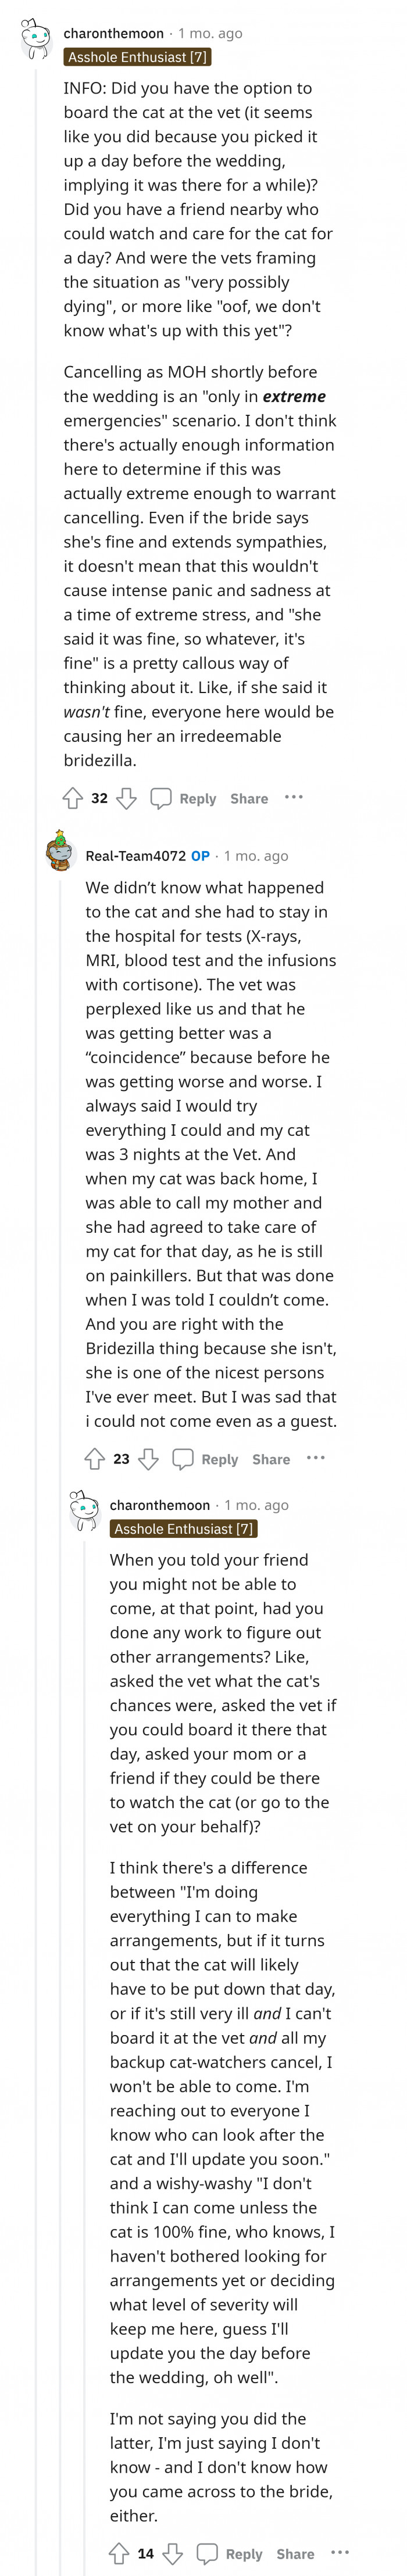Open Real-Team4072 user profile link

pyautogui.click(x=135, y=855)
